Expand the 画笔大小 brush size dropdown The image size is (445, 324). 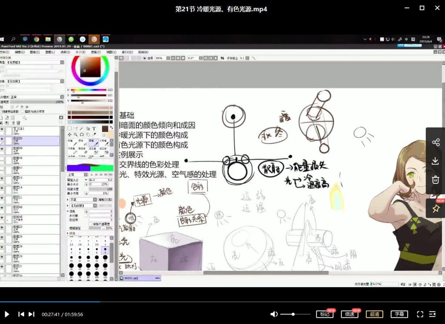pos(86,180)
